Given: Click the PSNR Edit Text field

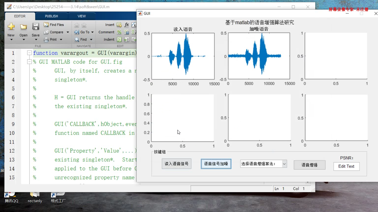Looking at the screenshot, I should coord(346,166).
